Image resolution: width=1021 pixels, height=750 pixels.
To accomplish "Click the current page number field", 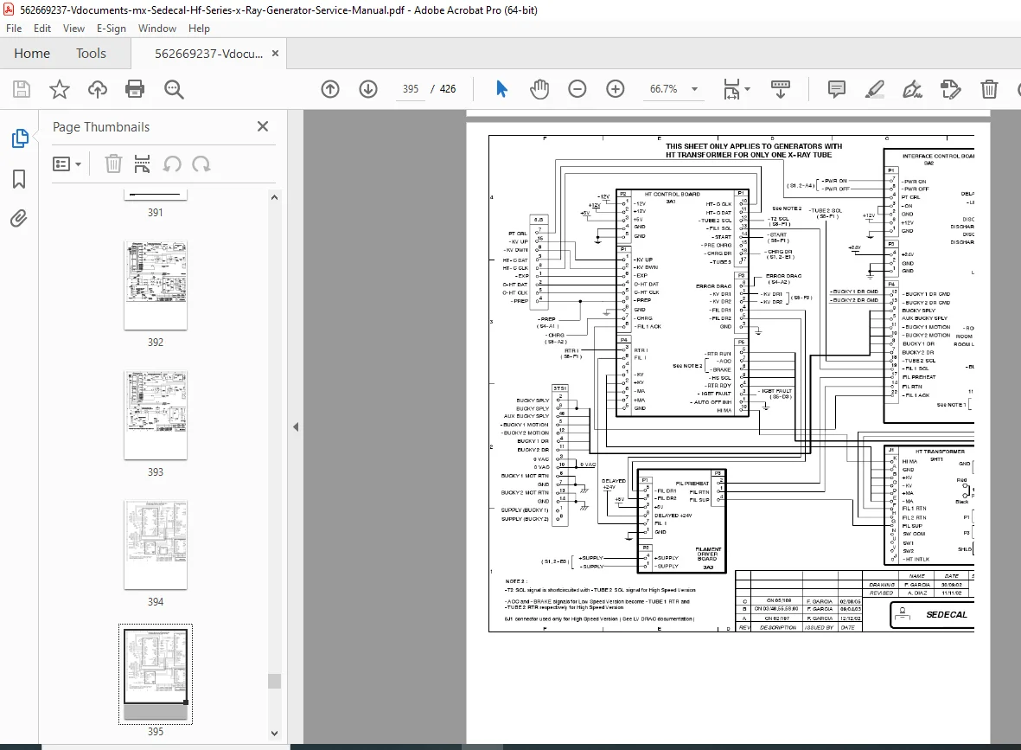I will tap(411, 89).
